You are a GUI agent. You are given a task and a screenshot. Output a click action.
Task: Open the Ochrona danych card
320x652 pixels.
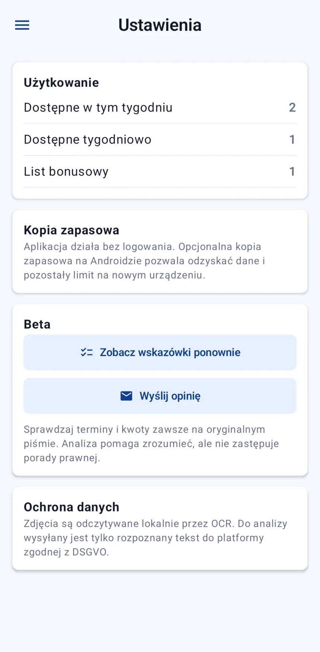(x=160, y=528)
